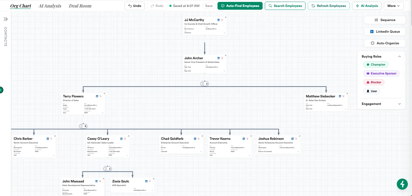Viewport: 412px width, 196px height.
Task: Open Matthew Siebecker's LinkedIn icon
Action: coord(340,96)
